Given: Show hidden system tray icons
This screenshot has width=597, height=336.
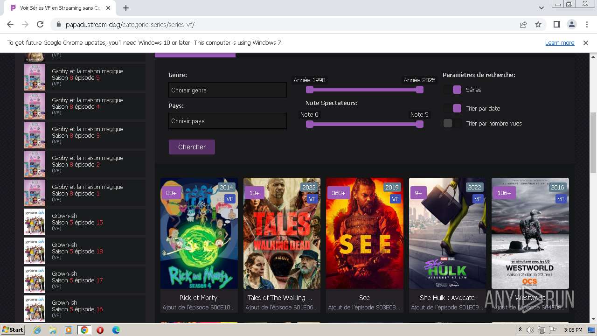Looking at the screenshot, I should coord(520,329).
